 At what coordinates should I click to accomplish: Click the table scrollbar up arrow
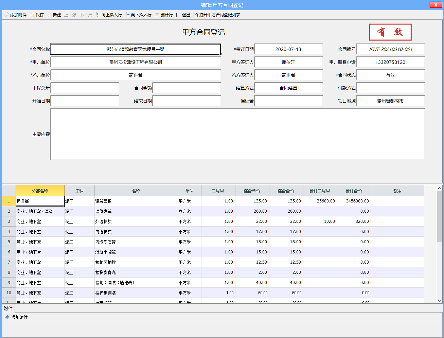coord(439,188)
